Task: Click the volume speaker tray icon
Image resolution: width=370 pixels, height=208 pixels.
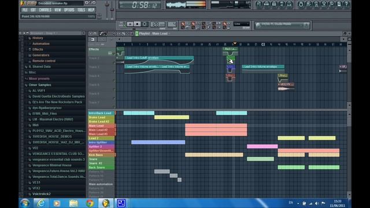Action: coord(317,203)
